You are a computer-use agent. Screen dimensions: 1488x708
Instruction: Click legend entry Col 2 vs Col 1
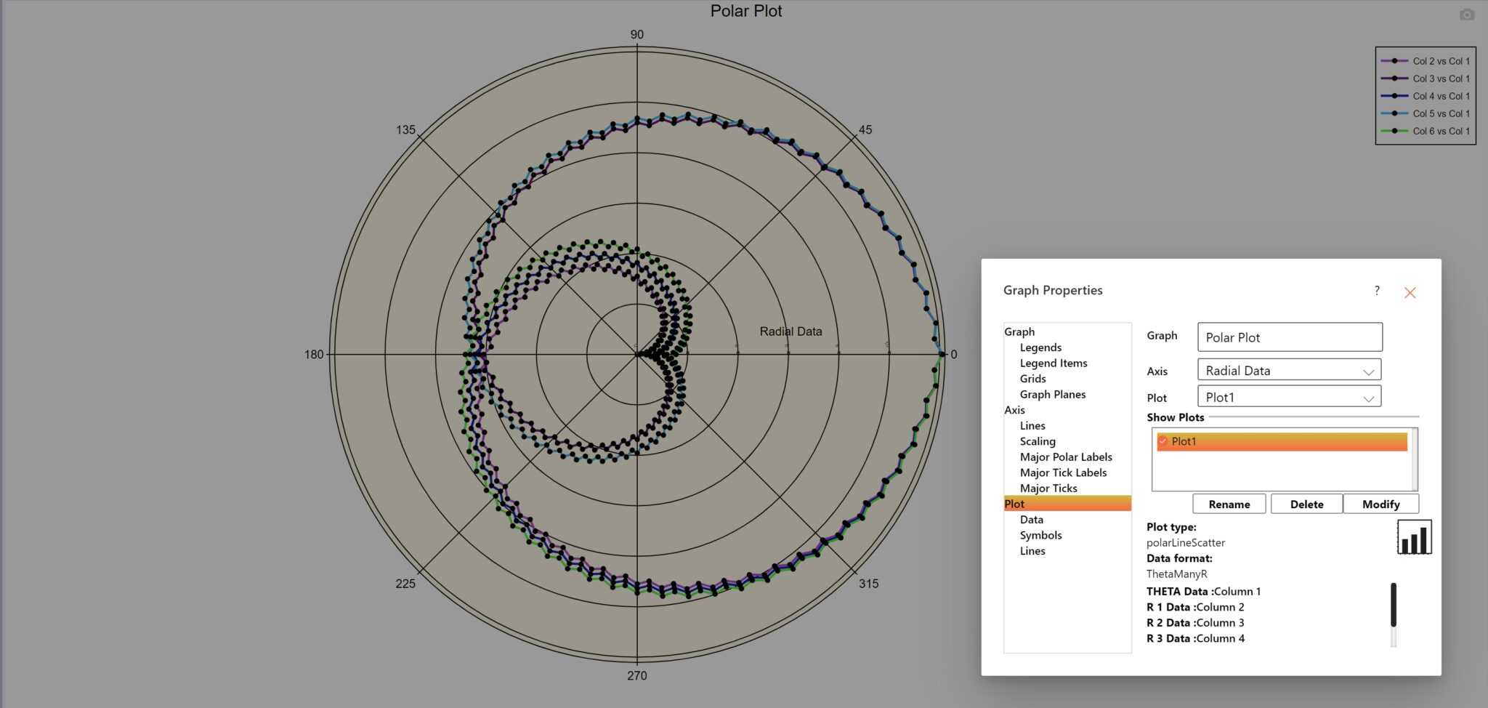pyautogui.click(x=1426, y=61)
